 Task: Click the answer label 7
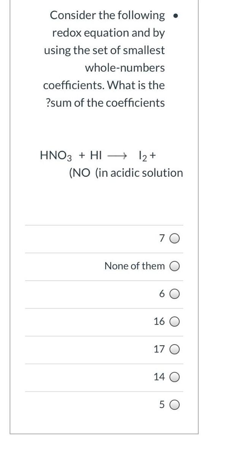click(162, 238)
